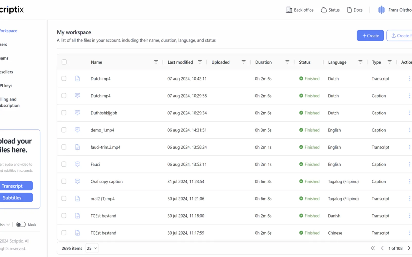Filter the Name column

pyautogui.click(x=156, y=62)
